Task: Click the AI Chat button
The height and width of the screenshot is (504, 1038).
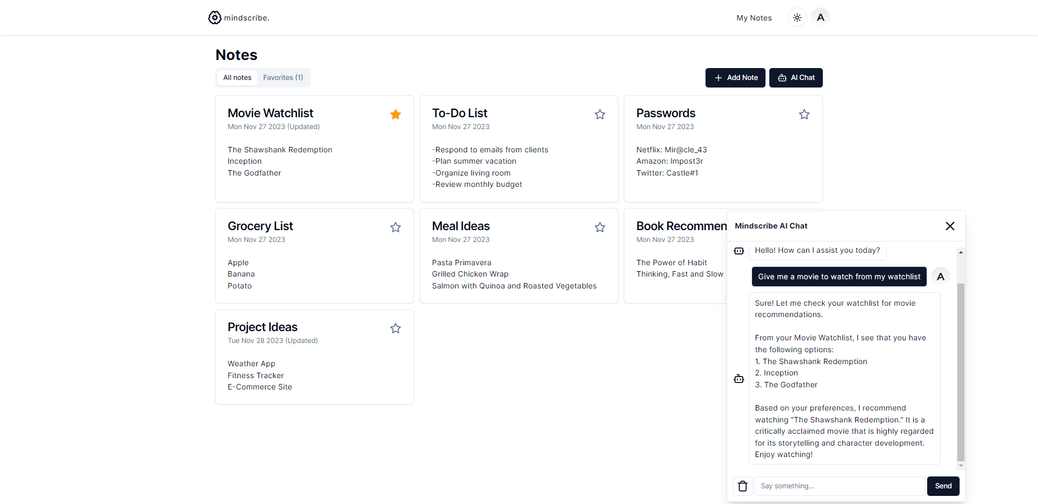Action: coord(796,78)
